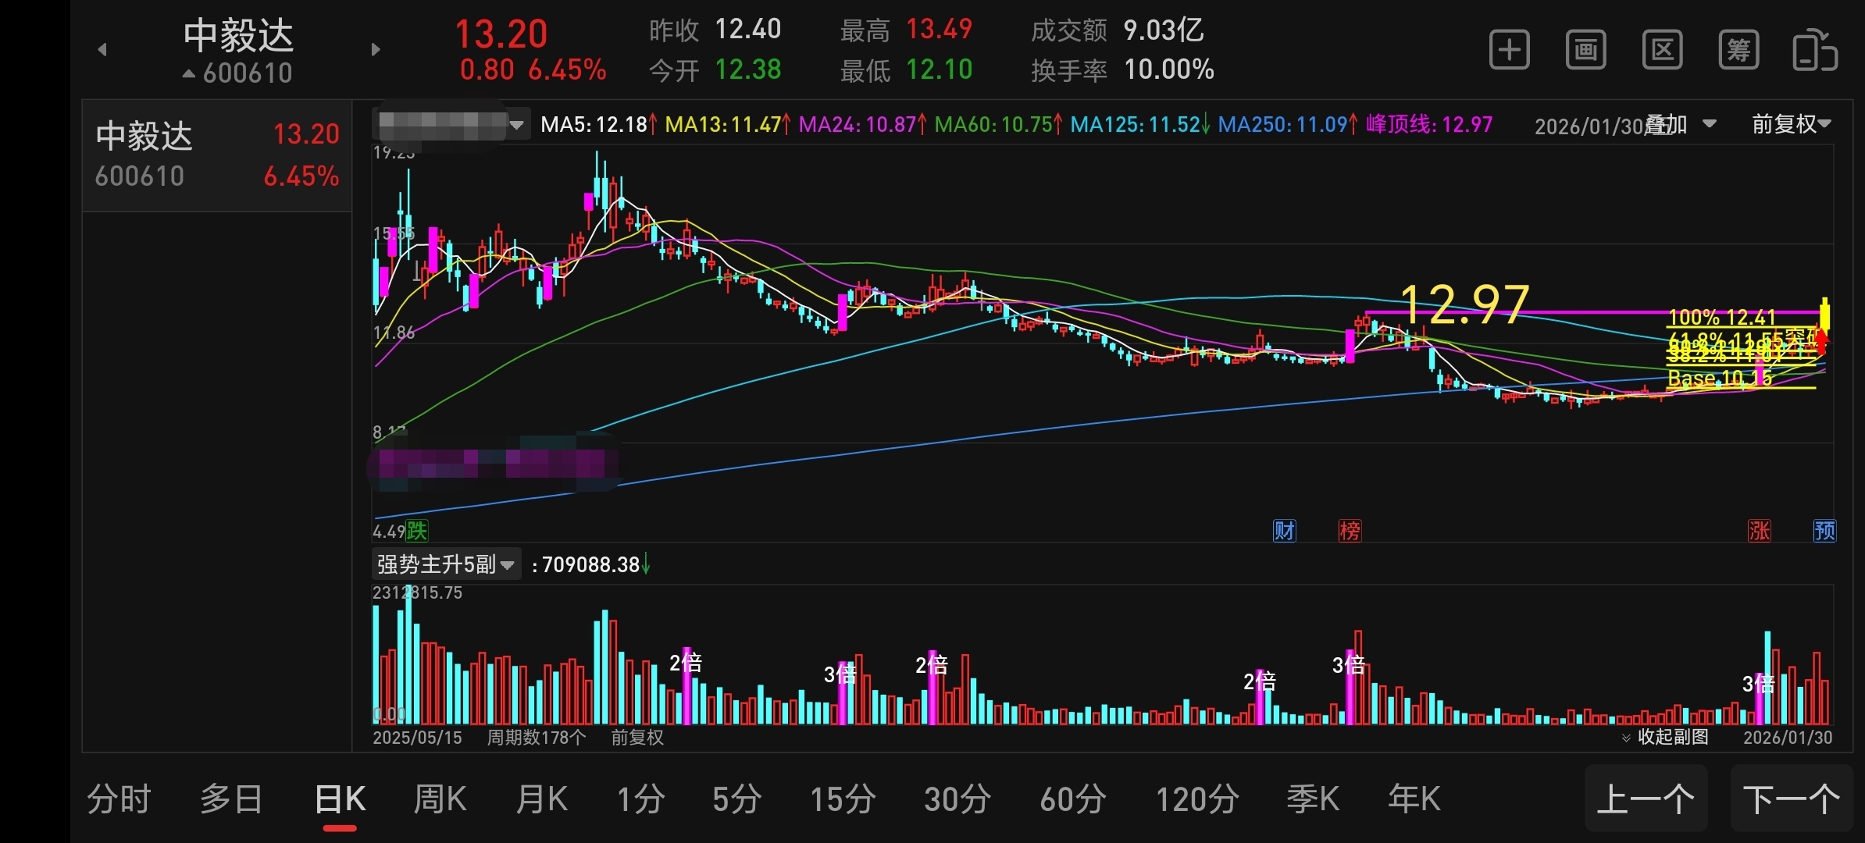Open the 强势主升5副 indicator dropdown
Screen dimensions: 1865x843
pyautogui.click(x=445, y=564)
